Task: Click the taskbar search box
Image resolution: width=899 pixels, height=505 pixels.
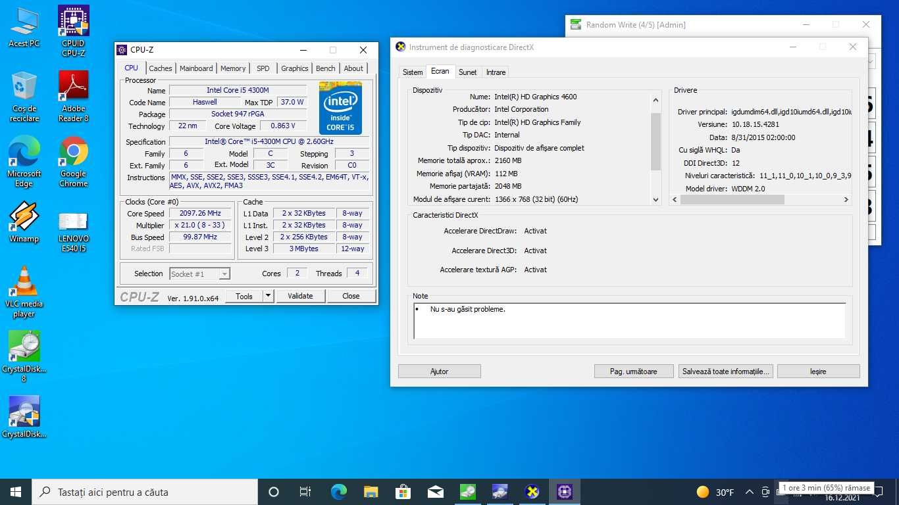Action: (145, 492)
